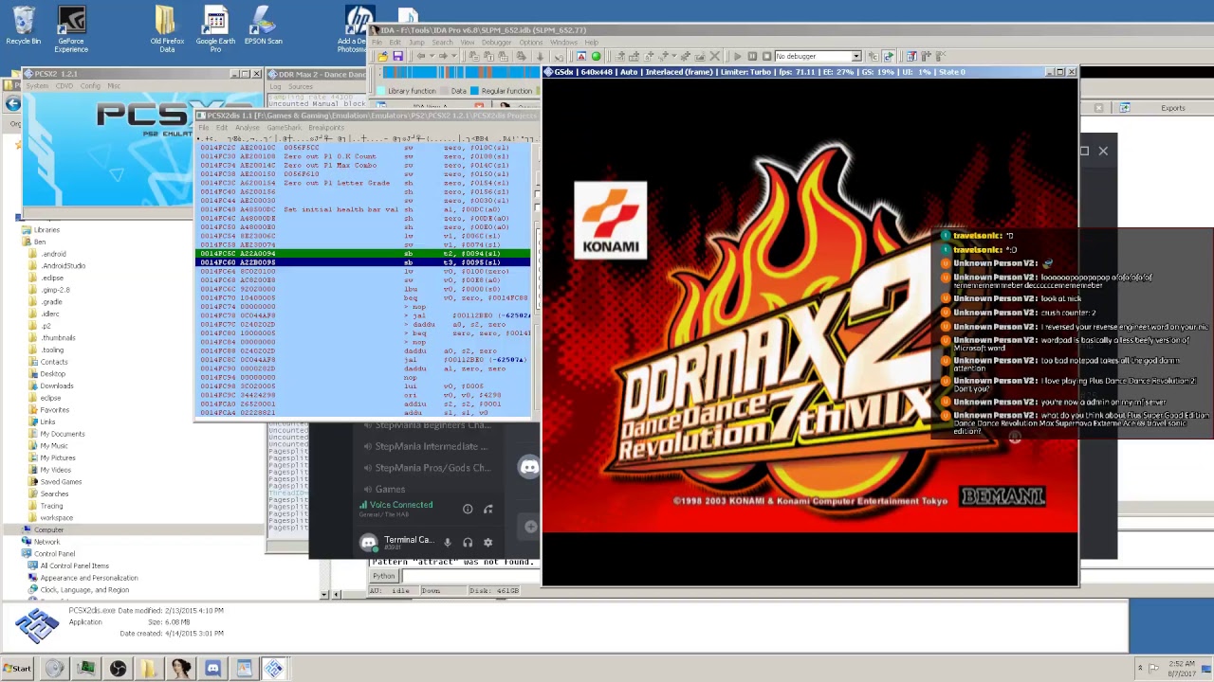Open the GameShark menu in PCSX2dis
This screenshot has height=682, width=1214.
point(284,128)
